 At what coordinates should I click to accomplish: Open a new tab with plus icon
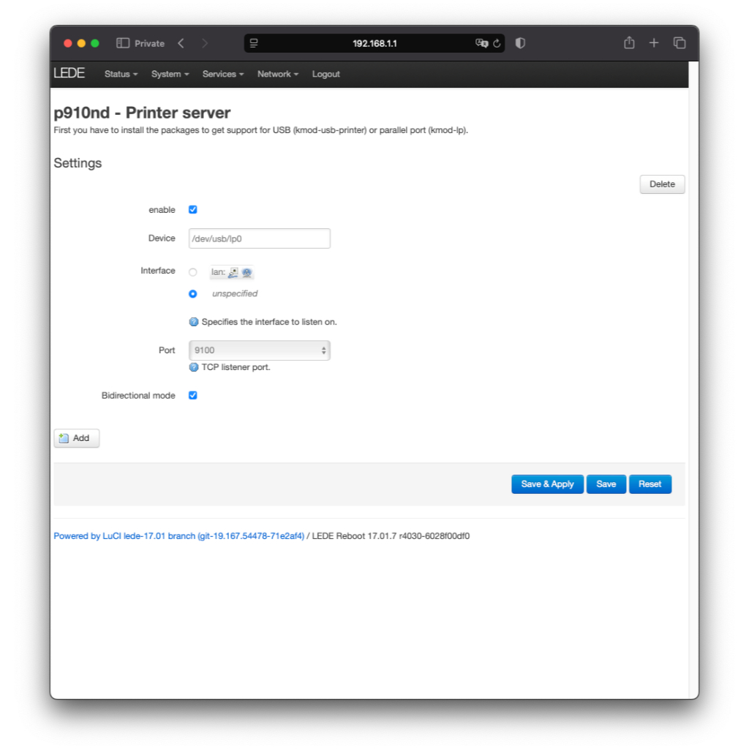point(654,43)
